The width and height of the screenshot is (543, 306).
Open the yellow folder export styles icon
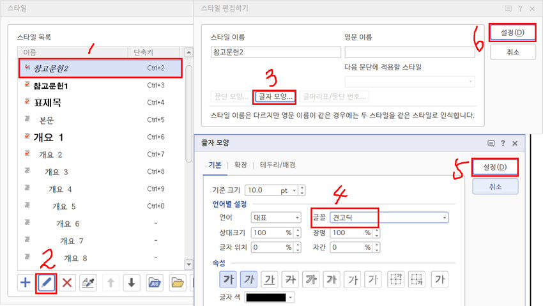click(178, 282)
